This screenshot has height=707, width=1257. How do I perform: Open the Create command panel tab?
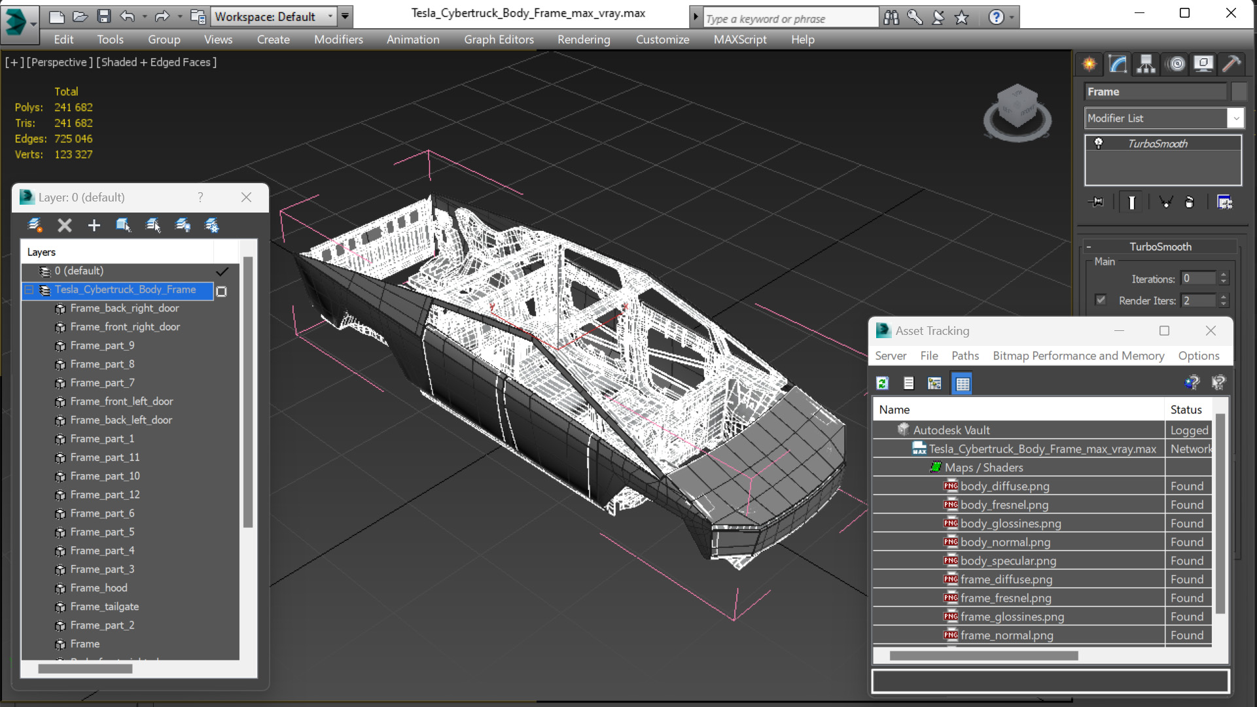coord(1089,64)
